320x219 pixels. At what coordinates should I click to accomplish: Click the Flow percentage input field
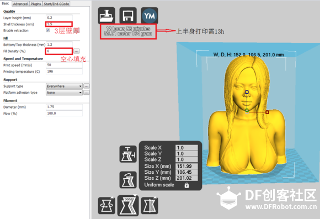coord(65,113)
